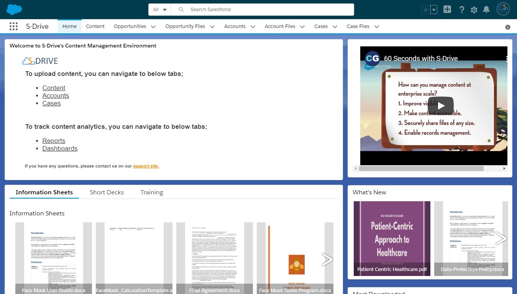Create a new item using the plus icon
This screenshot has width=517, height=294.
pos(447,9)
